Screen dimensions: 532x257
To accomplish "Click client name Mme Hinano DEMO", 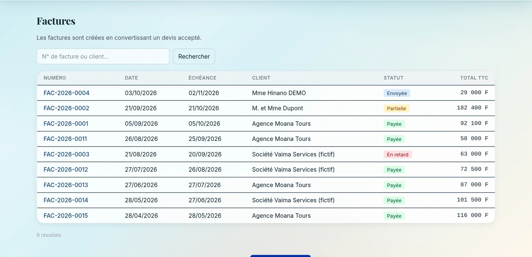I will 279,93.
